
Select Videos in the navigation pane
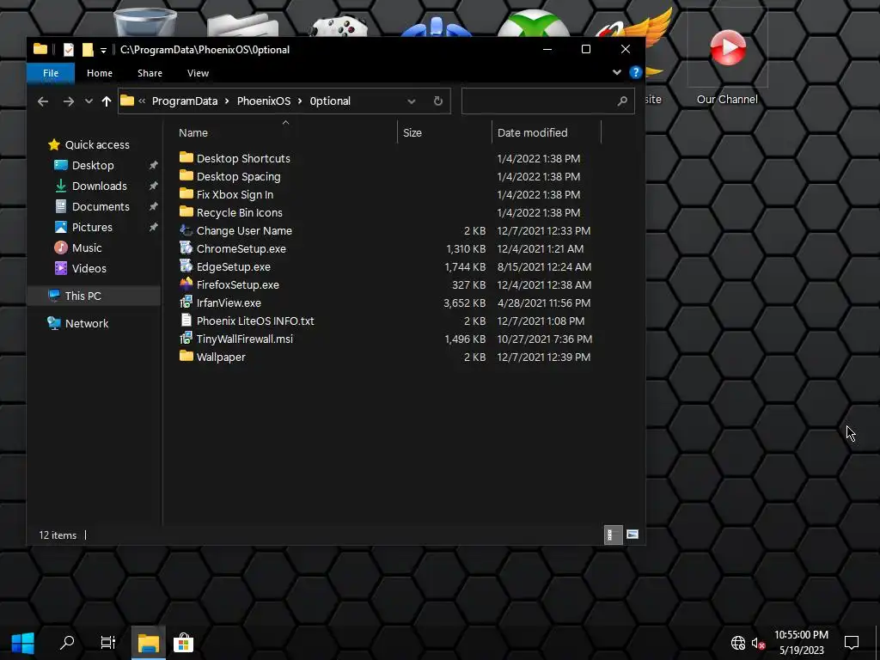(x=89, y=269)
